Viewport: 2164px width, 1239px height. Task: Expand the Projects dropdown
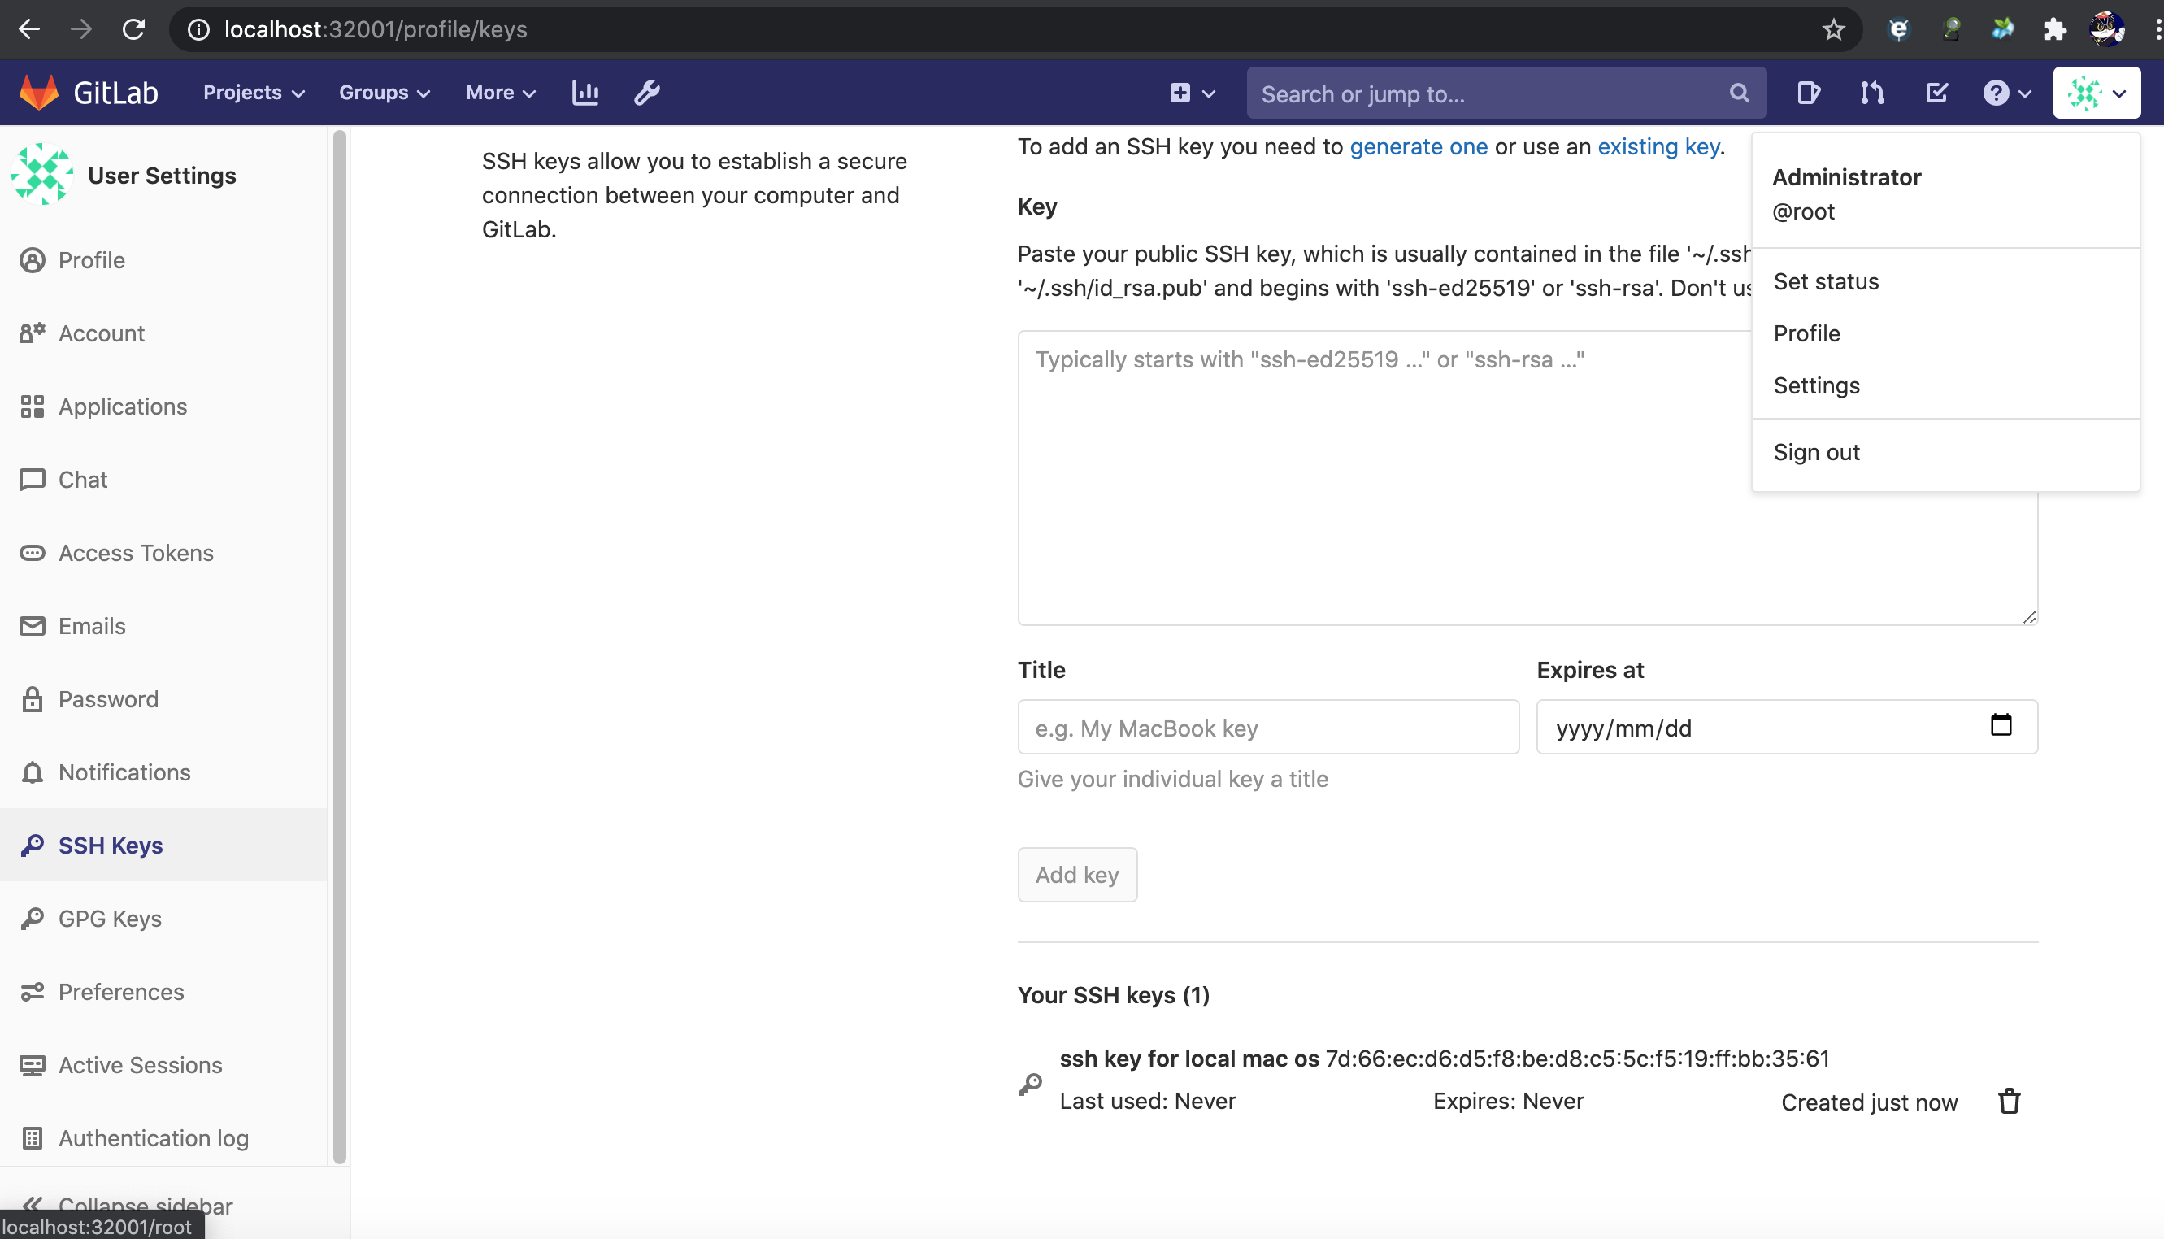point(254,92)
